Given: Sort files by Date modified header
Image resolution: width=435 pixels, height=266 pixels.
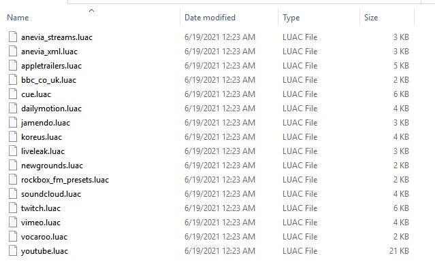Looking at the screenshot, I should [210, 18].
